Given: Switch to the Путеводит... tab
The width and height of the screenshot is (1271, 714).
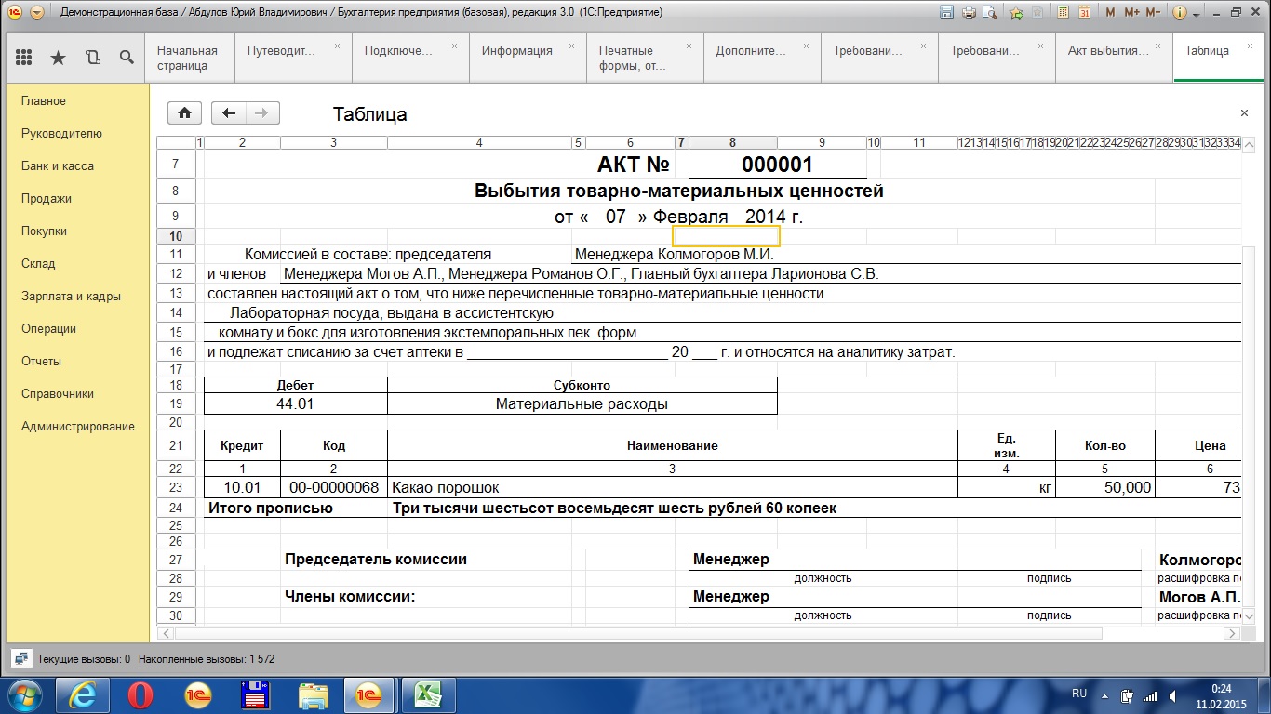Looking at the screenshot, I should point(294,58).
